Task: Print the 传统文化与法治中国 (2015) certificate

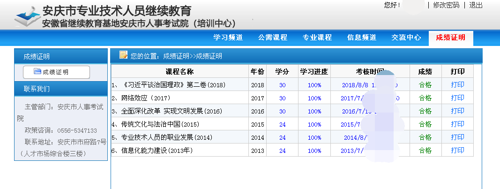Action: click(457, 124)
